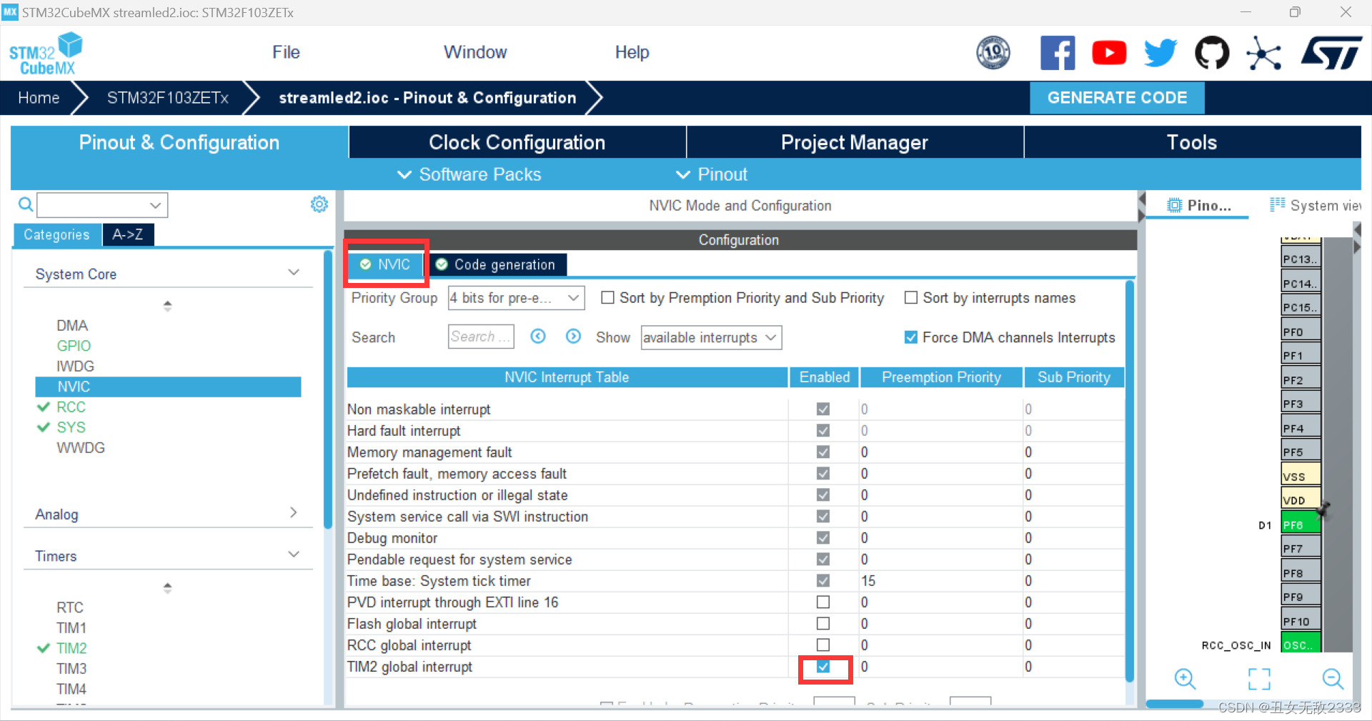This screenshot has height=721, width=1372.
Task: Enable Sort by Premption Priority and Sub Priority
Action: click(607, 298)
